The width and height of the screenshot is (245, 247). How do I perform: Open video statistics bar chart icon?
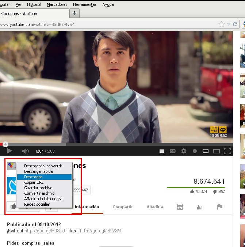pyautogui.click(x=199, y=207)
